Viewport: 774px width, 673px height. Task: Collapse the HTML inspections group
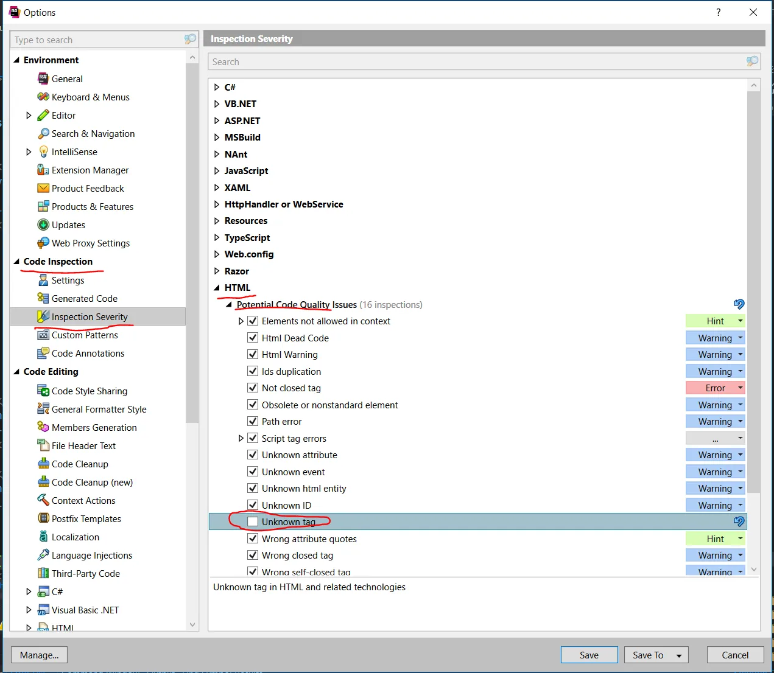(x=217, y=288)
